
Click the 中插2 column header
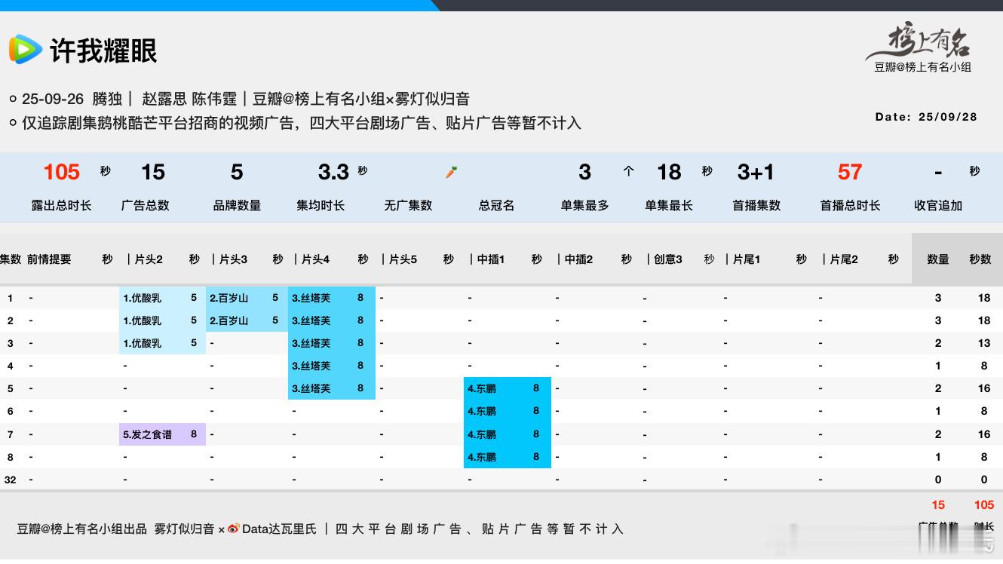click(x=579, y=259)
